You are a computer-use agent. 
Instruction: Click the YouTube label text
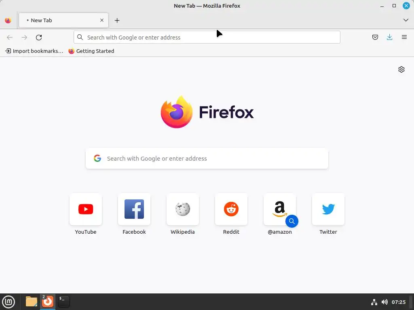(86, 232)
